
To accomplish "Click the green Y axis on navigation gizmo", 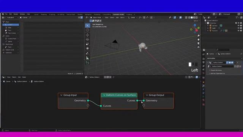I will pyautogui.click(x=199, y=28).
